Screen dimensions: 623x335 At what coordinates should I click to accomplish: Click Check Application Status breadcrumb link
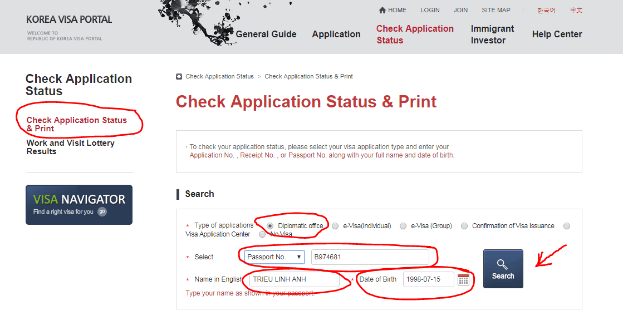click(219, 76)
